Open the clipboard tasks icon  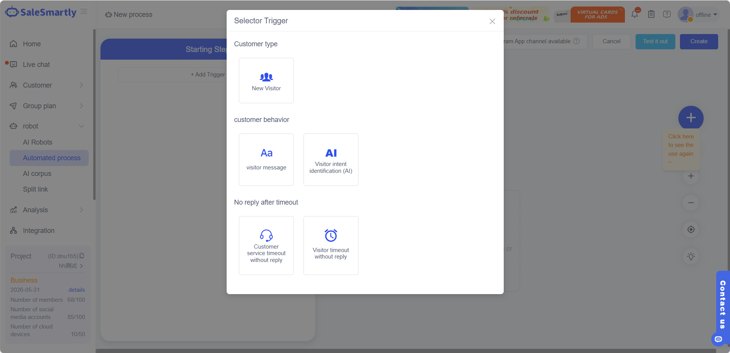coord(651,15)
